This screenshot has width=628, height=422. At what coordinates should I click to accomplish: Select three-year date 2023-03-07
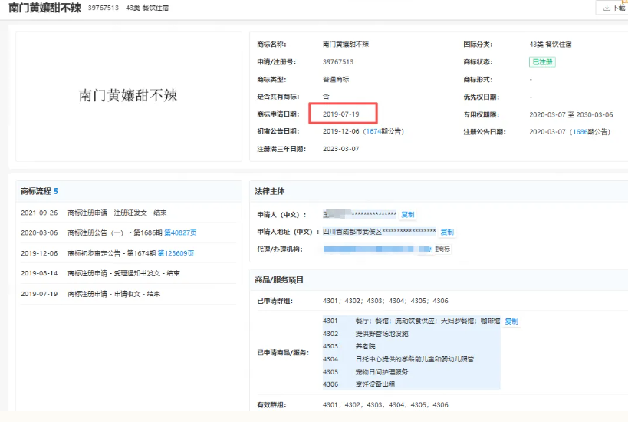[x=340, y=149]
